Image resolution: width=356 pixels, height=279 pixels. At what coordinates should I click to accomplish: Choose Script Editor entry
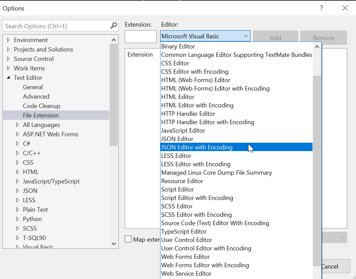pos(236,189)
